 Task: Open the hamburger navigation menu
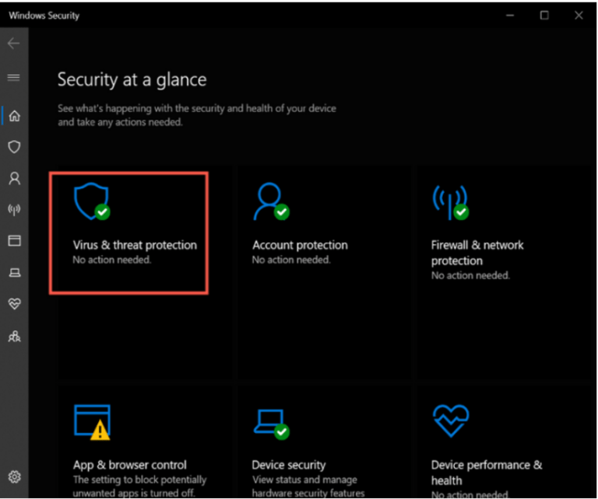pos(14,77)
